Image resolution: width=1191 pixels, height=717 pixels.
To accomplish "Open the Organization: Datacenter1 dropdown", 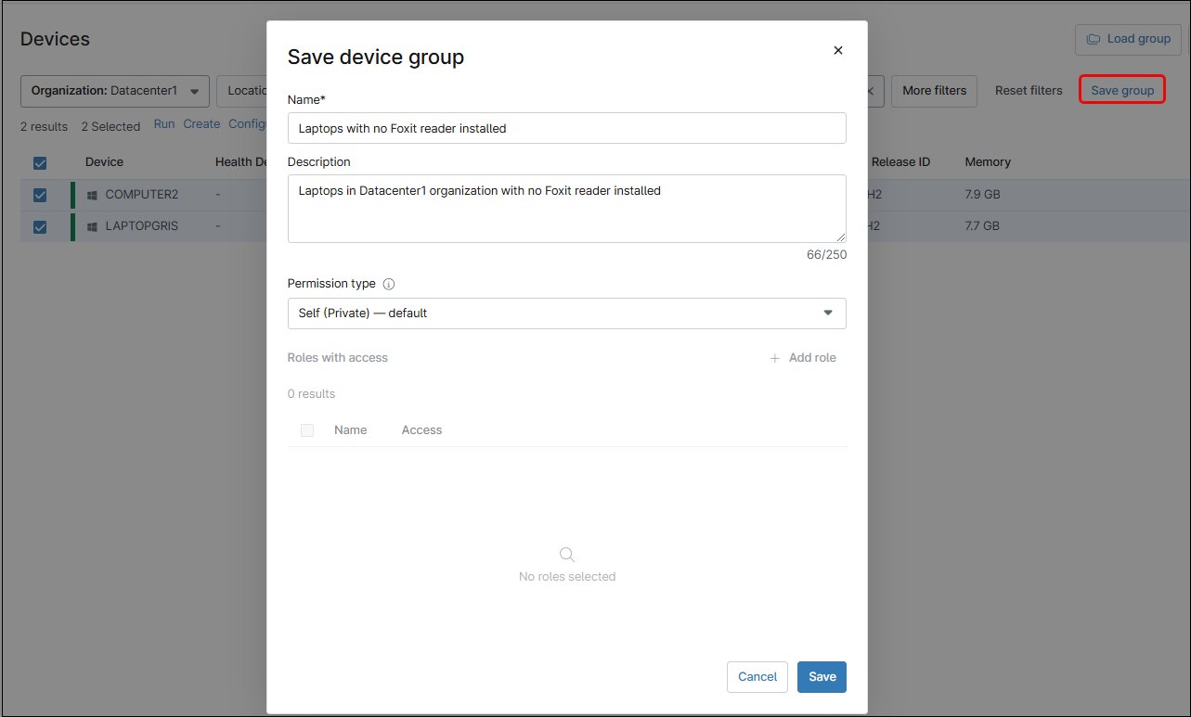I will [114, 91].
